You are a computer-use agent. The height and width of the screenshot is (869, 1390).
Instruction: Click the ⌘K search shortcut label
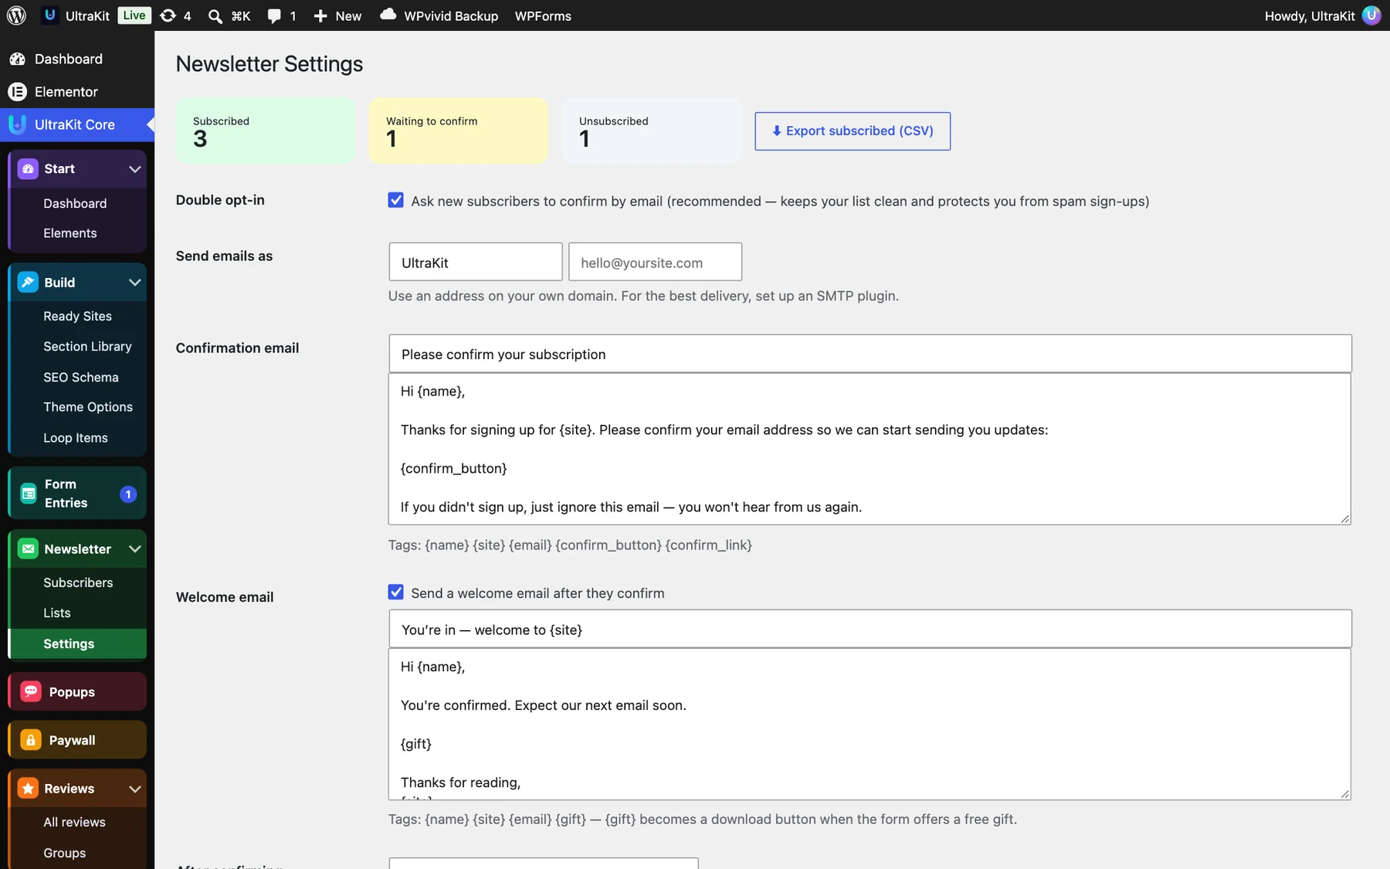241,16
